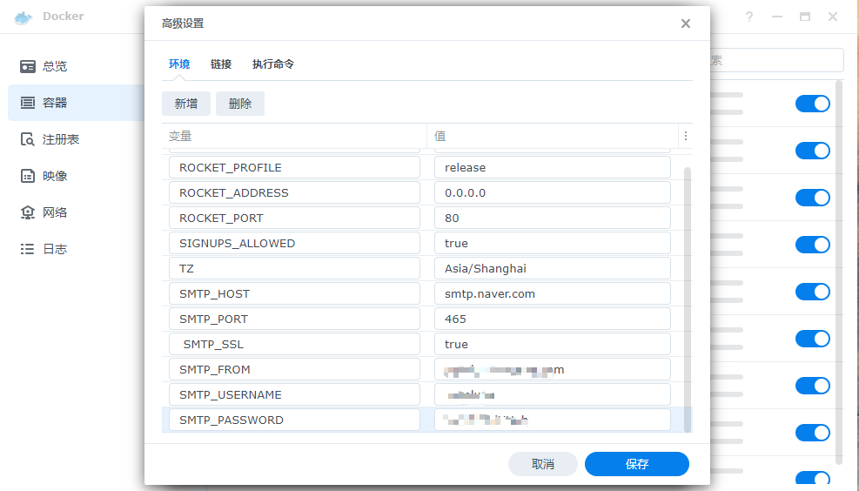Click the SMTP_HOST value field
Viewport: 859px width, 491px height.
tap(552, 293)
